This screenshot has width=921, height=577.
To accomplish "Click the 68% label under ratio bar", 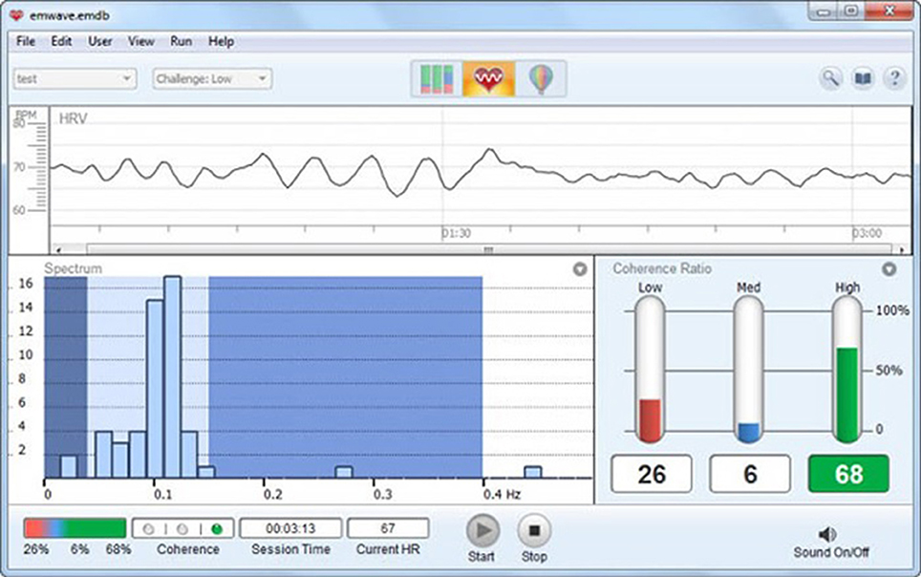I will (118, 549).
